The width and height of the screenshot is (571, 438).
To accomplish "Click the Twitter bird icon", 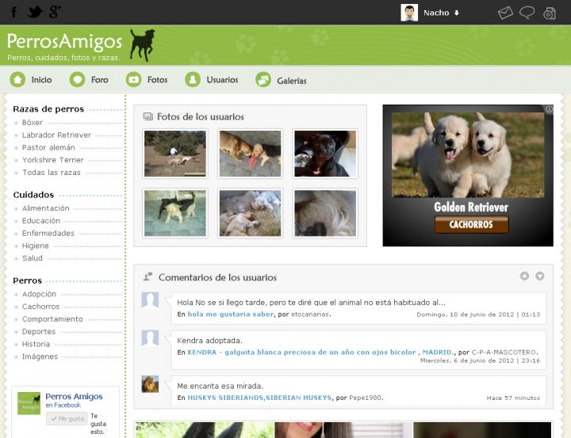I will tap(35, 12).
